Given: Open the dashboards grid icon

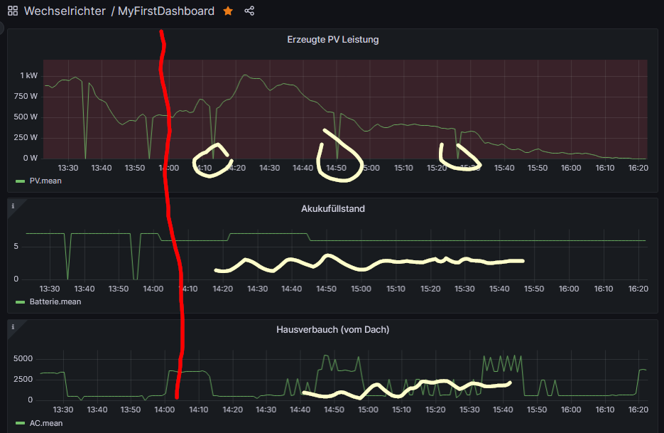Looking at the screenshot, I should [x=13, y=11].
